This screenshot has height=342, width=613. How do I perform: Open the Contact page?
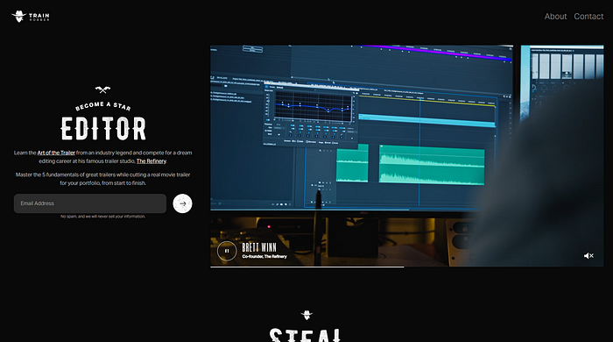(x=588, y=17)
